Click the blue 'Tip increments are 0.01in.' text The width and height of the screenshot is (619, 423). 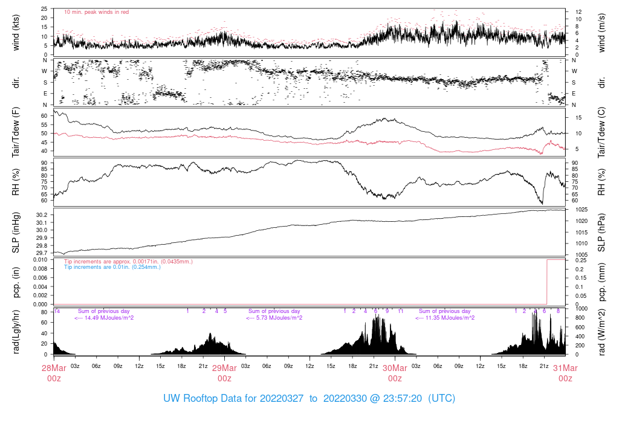(112, 267)
